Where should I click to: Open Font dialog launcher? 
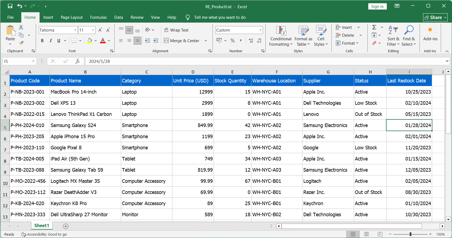pos(112,51)
